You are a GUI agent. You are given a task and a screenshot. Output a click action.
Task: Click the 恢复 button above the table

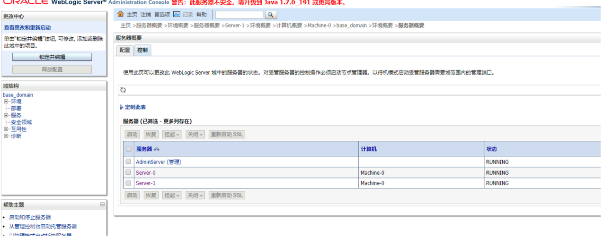coord(151,135)
